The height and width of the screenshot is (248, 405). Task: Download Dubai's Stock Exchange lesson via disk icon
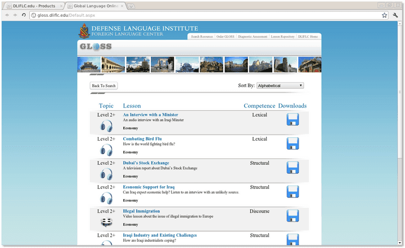(x=292, y=168)
